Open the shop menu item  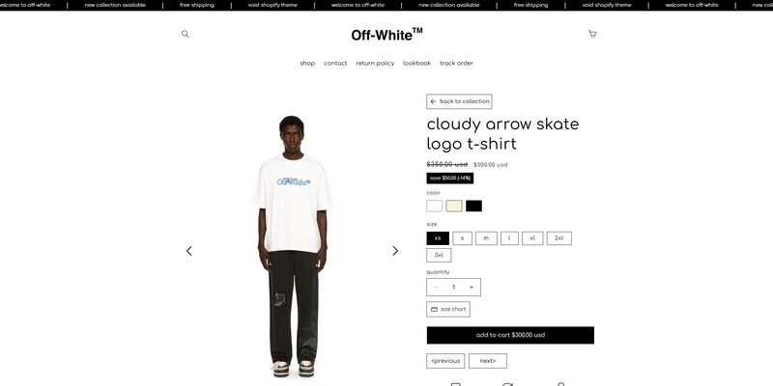(307, 63)
